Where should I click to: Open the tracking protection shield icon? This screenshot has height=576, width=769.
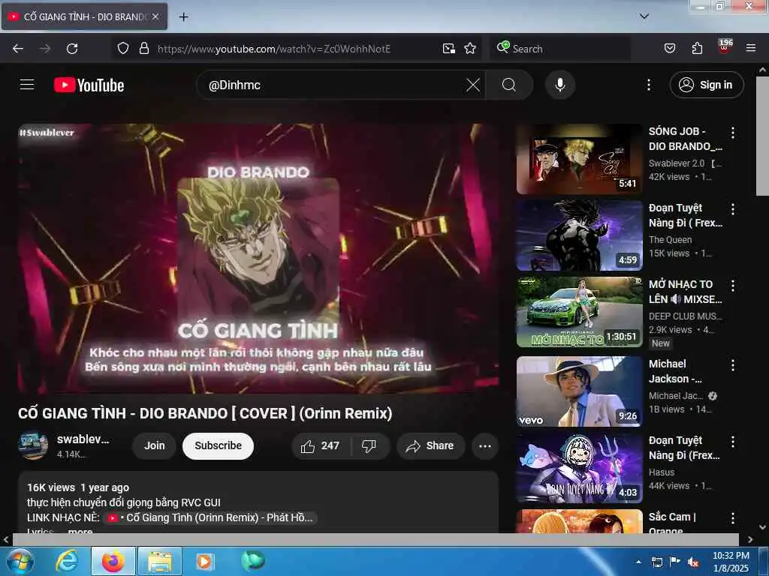[123, 48]
